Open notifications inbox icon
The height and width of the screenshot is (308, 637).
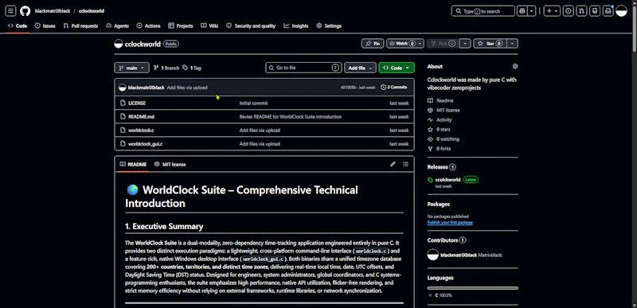tap(608, 11)
